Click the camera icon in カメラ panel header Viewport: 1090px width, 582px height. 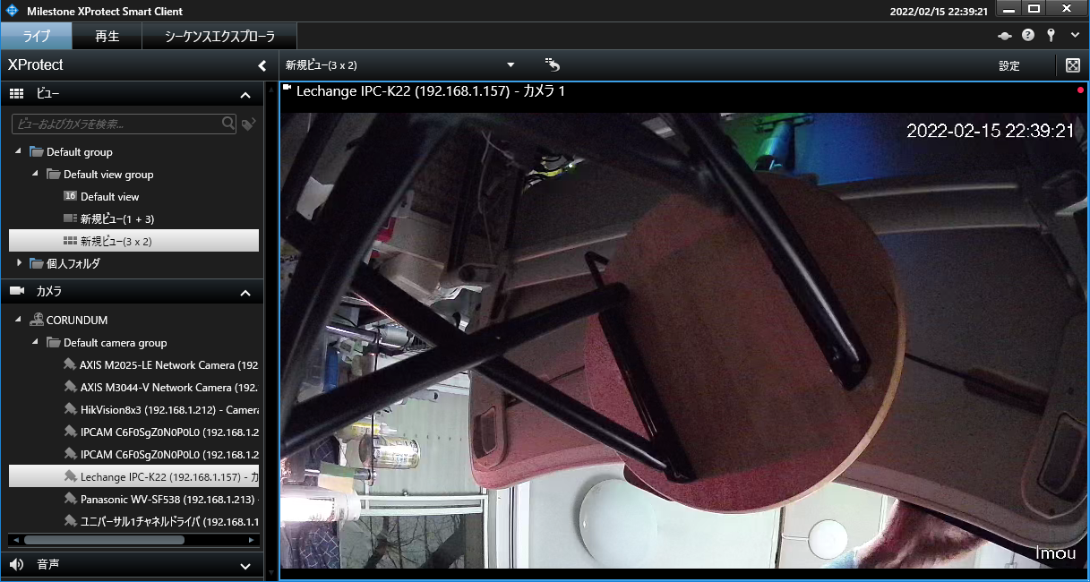(x=16, y=291)
